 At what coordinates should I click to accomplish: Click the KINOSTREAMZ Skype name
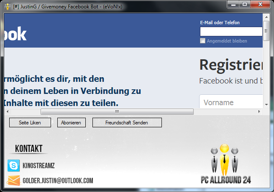click(38, 166)
